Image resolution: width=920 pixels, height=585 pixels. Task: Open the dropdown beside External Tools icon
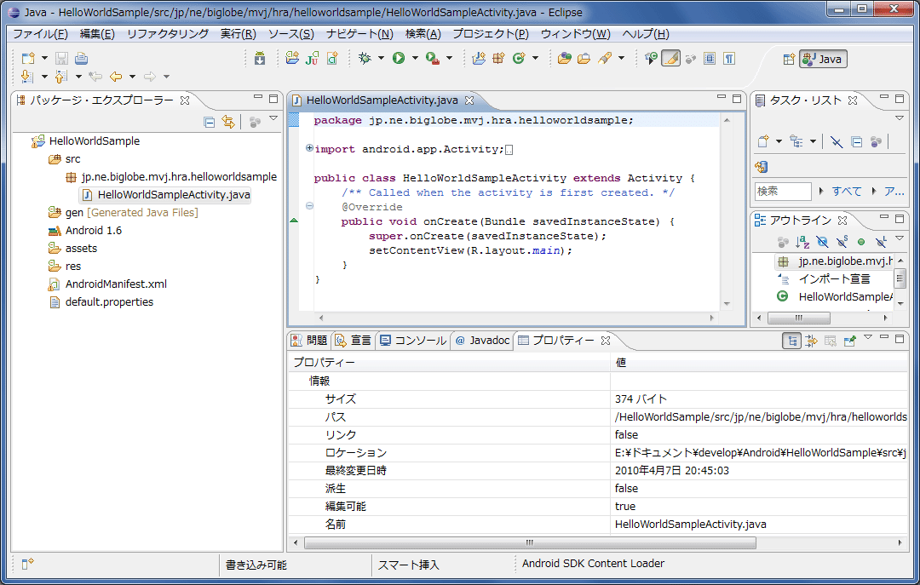pos(450,58)
